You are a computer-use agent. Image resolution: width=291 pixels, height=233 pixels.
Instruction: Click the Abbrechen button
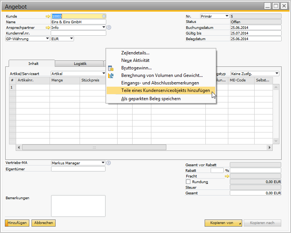coord(43,223)
